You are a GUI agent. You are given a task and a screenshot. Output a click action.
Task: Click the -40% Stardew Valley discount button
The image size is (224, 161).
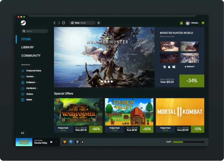(x=146, y=129)
